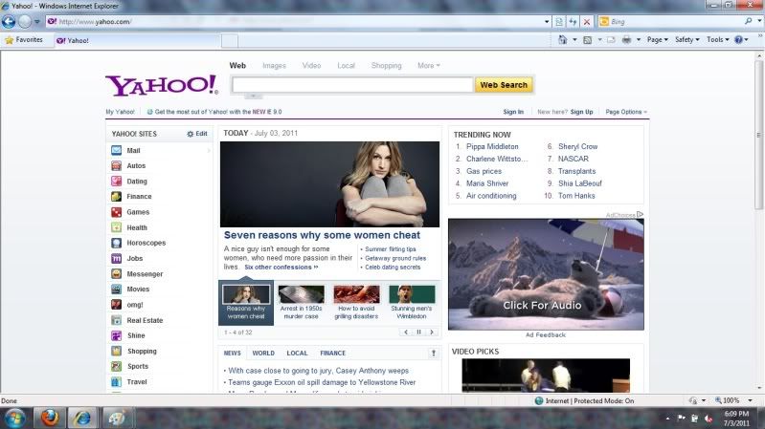The height and width of the screenshot is (429, 765).
Task: Pause the Today story slideshow
Action: click(418, 332)
